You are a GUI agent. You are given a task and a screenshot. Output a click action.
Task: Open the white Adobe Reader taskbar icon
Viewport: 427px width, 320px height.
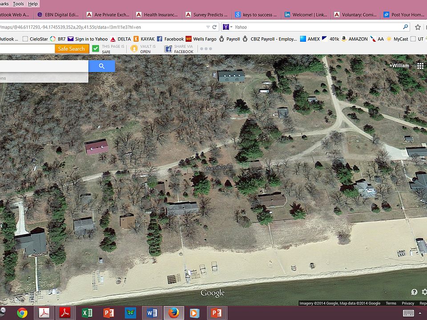click(x=44, y=313)
